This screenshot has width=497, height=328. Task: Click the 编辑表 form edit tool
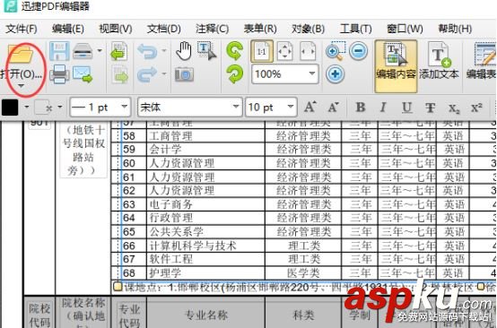click(481, 62)
